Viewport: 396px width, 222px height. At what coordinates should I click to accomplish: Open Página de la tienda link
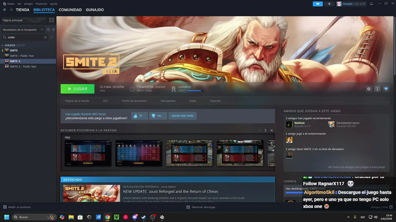(x=77, y=101)
